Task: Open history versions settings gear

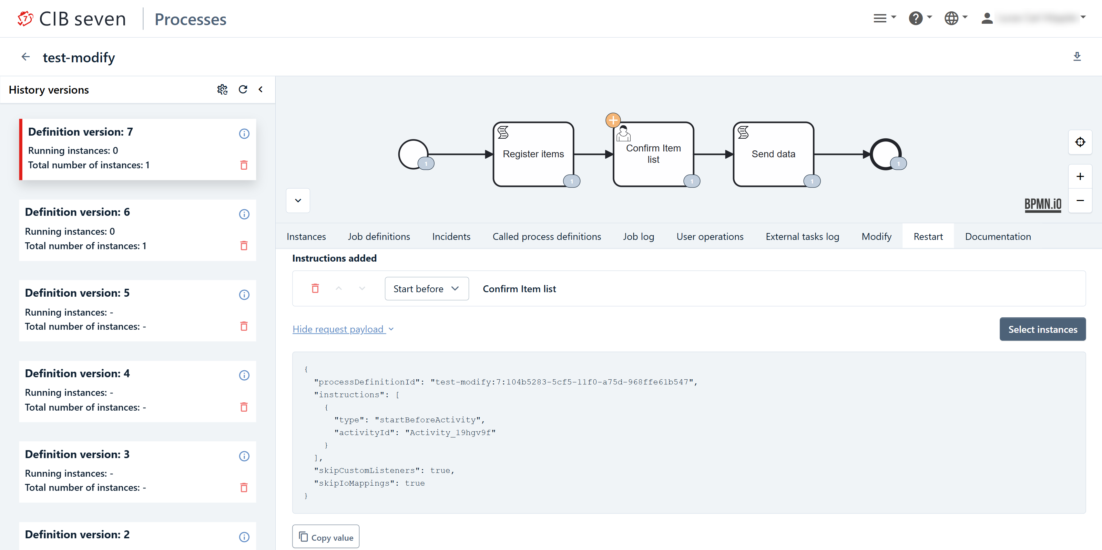Action: pyautogui.click(x=222, y=89)
